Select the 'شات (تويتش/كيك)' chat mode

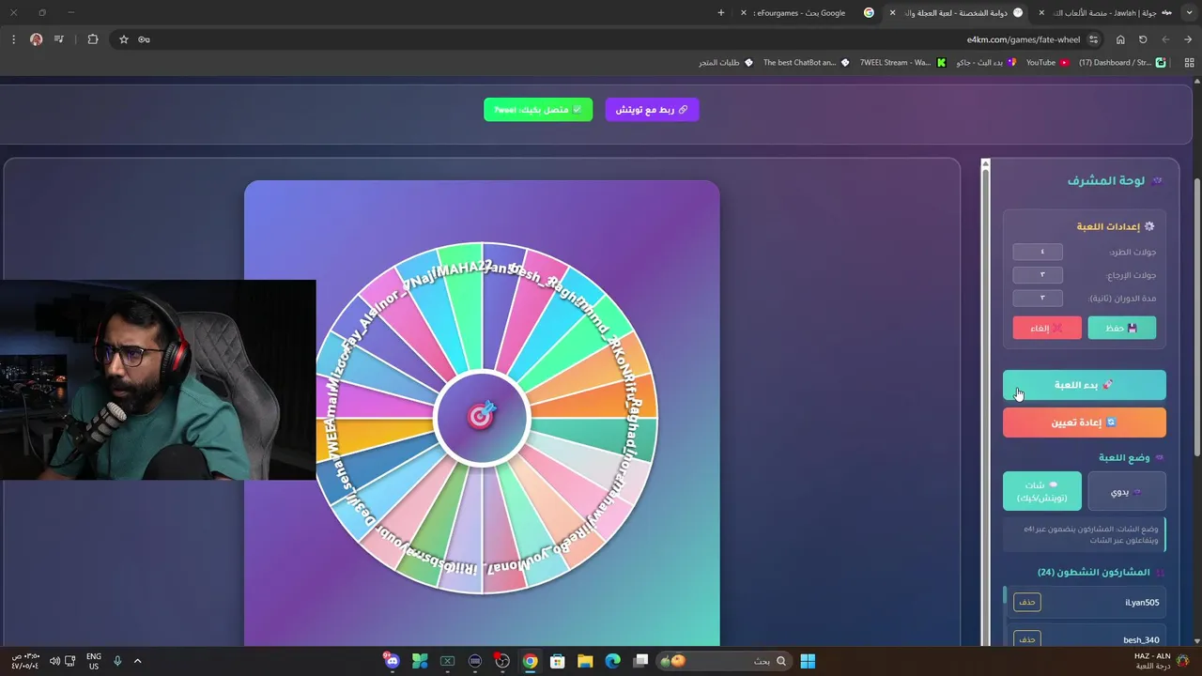1041,491
